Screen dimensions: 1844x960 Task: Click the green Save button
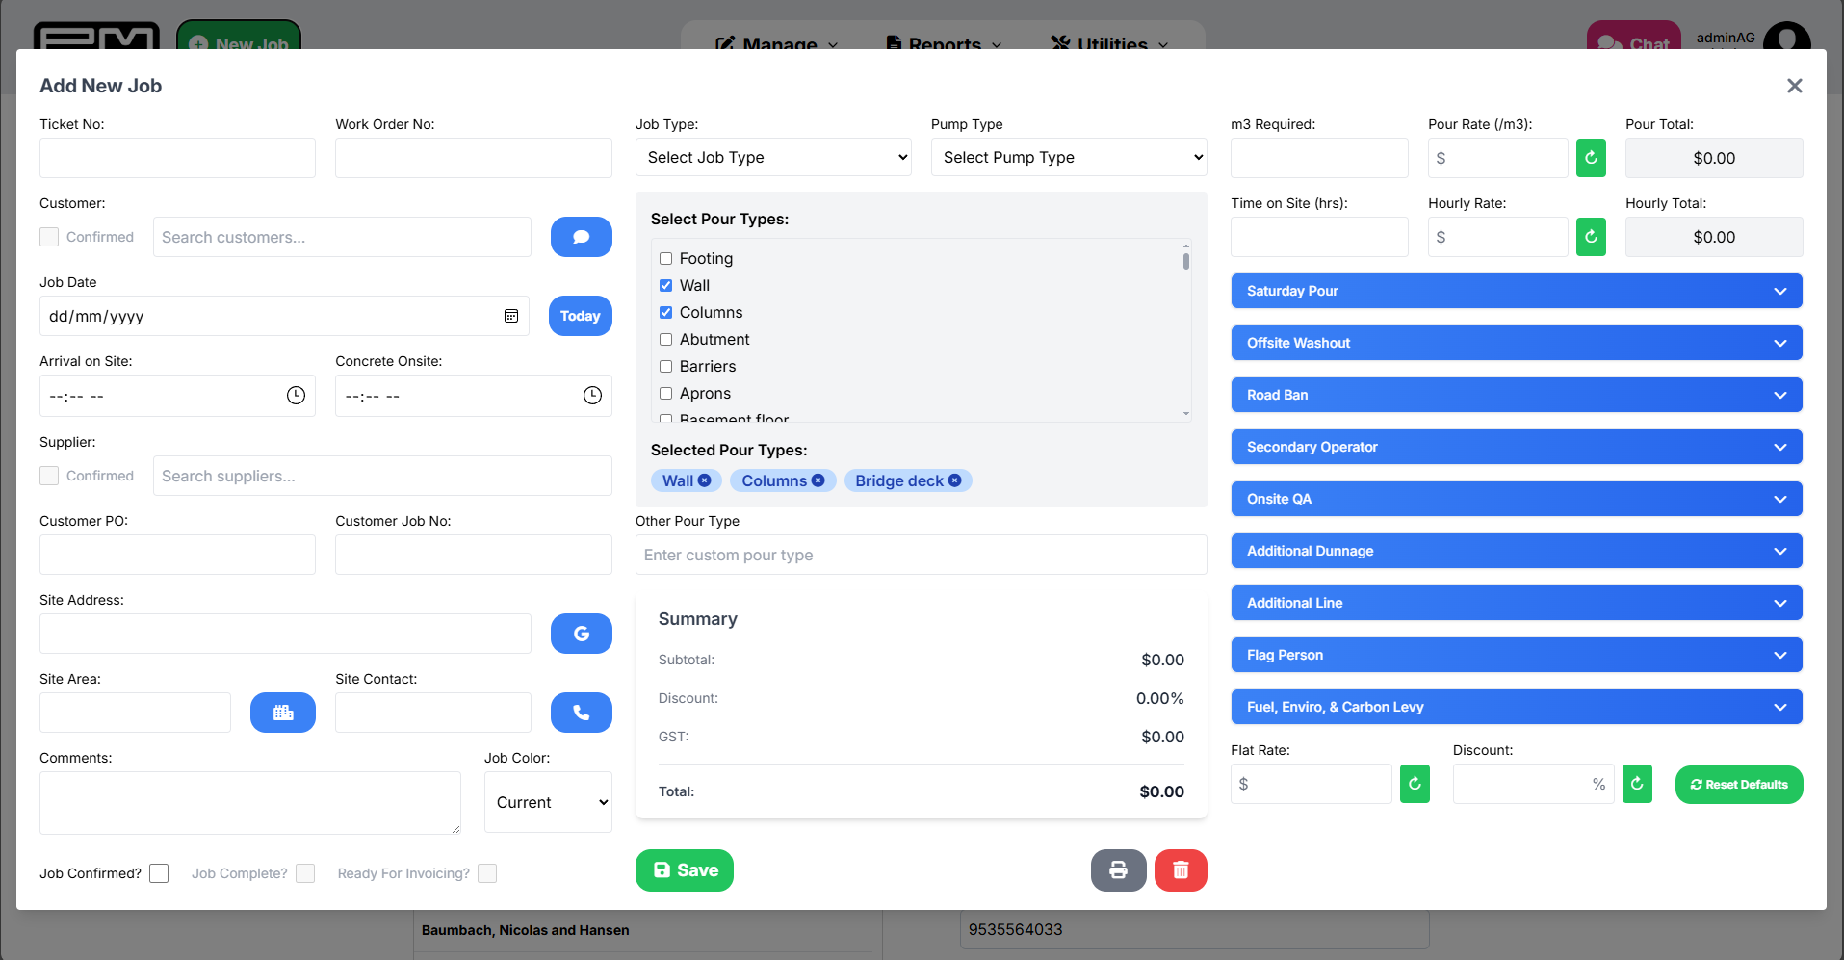coord(685,870)
